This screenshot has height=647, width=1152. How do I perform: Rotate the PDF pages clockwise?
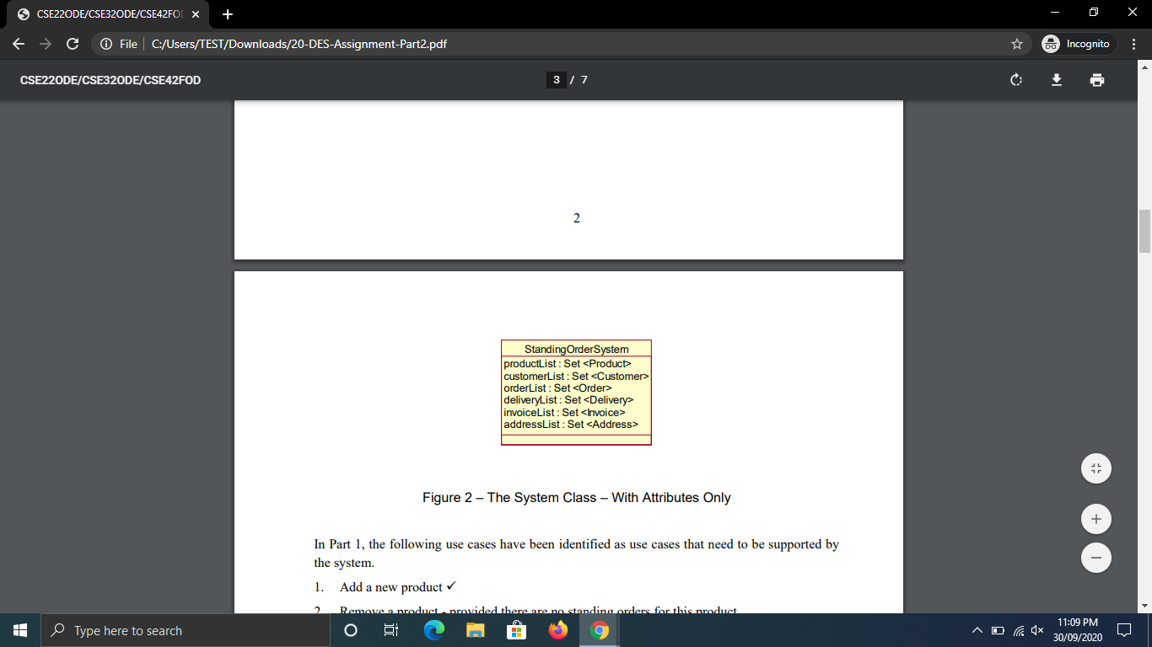[x=1015, y=80]
